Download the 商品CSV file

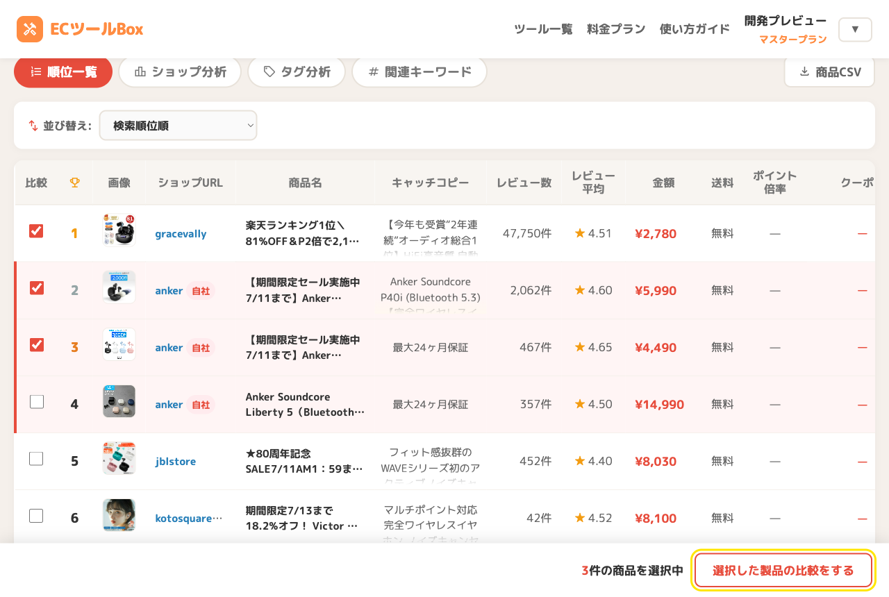click(x=829, y=72)
